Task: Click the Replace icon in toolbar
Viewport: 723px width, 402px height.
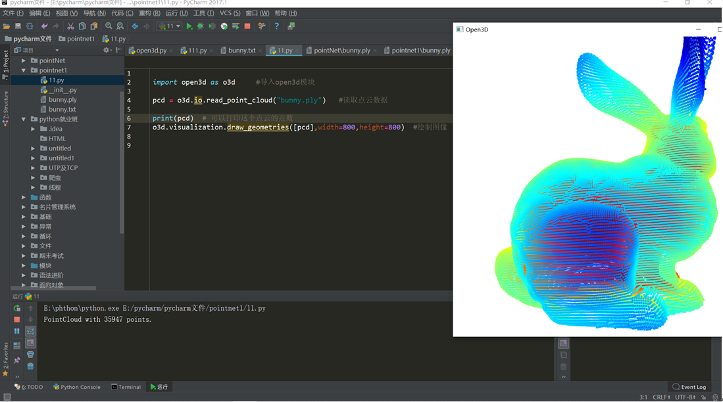Action: [x=120, y=26]
